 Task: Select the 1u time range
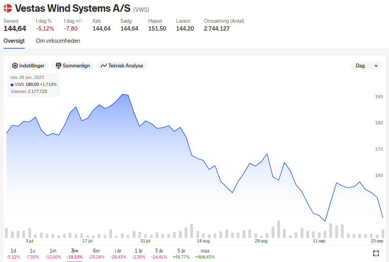point(32,254)
